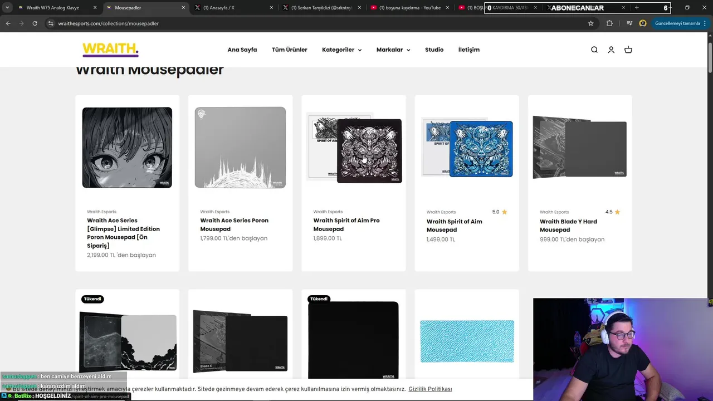Screen dimensions: 713x401
Task: Open Wraith Ace Series Poron Mousepad product
Action: (234, 224)
